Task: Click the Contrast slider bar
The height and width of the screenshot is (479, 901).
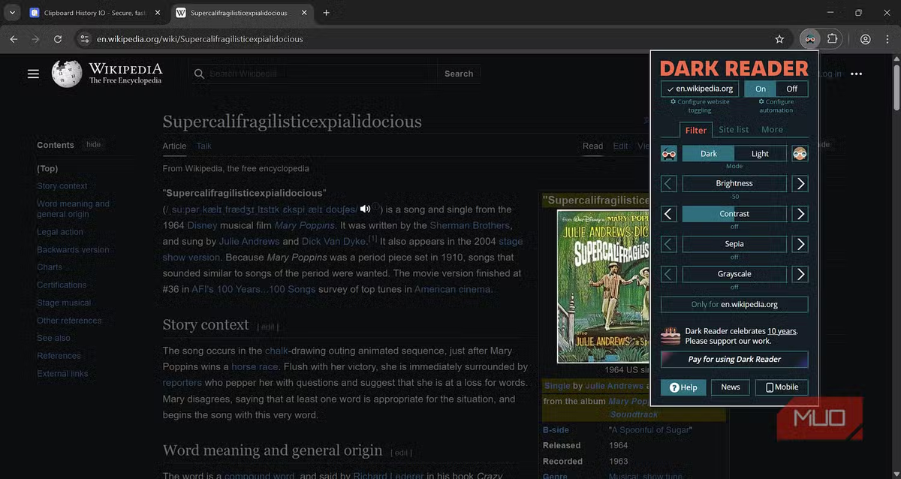Action: pos(734,214)
